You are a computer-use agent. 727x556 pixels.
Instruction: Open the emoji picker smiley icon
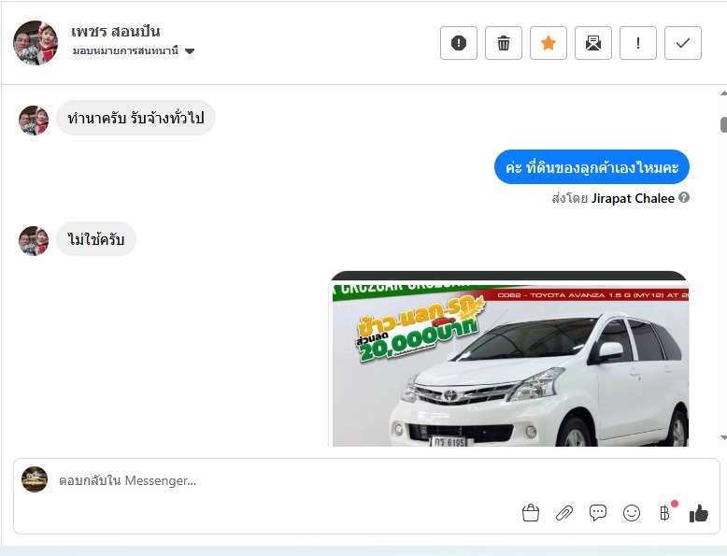point(632,513)
